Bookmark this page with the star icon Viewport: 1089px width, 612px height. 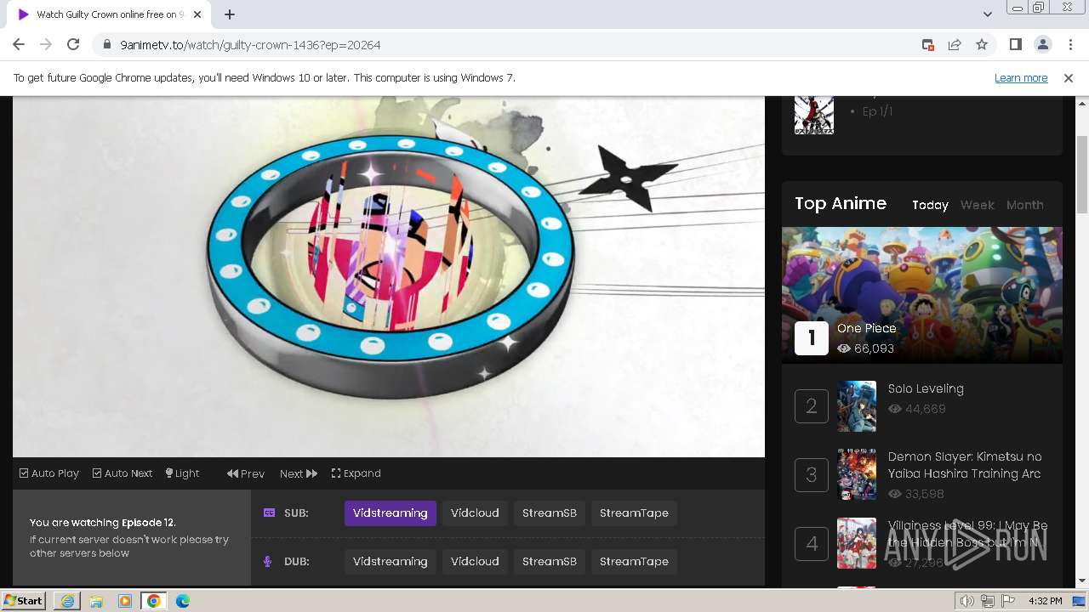click(x=982, y=45)
